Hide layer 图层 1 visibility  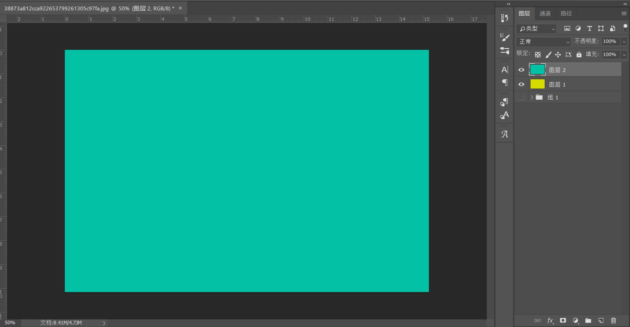point(521,84)
